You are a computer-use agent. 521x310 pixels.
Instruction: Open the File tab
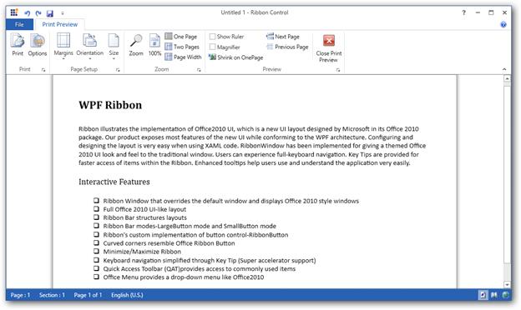(x=19, y=24)
